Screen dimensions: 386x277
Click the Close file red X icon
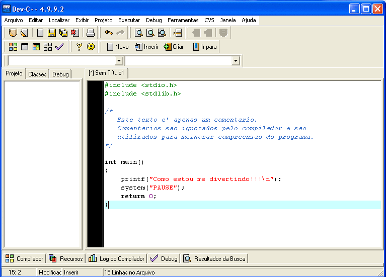(75, 33)
